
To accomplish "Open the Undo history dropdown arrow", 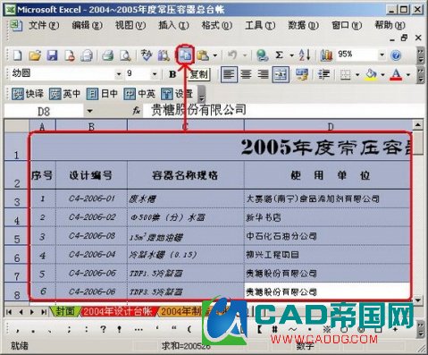I will pos(245,55).
